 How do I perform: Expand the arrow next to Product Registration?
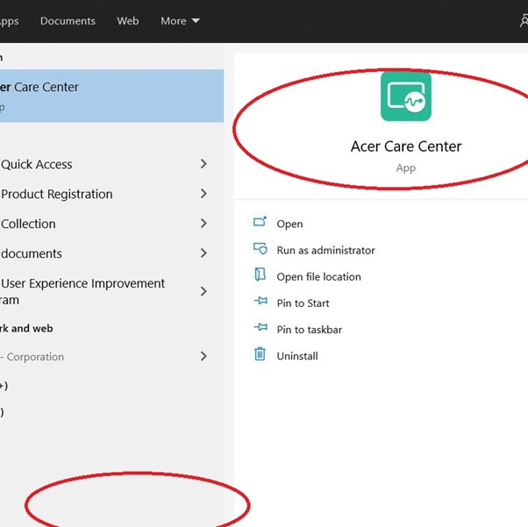tap(203, 194)
